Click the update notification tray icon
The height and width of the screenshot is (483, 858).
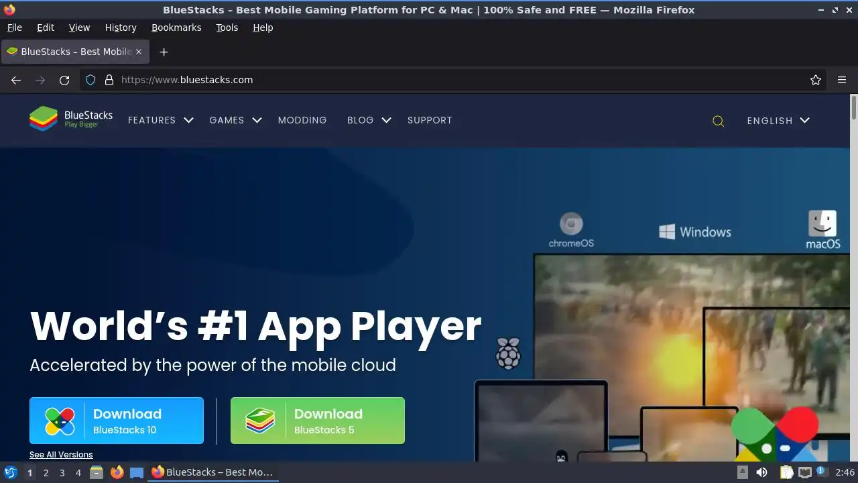(822, 472)
